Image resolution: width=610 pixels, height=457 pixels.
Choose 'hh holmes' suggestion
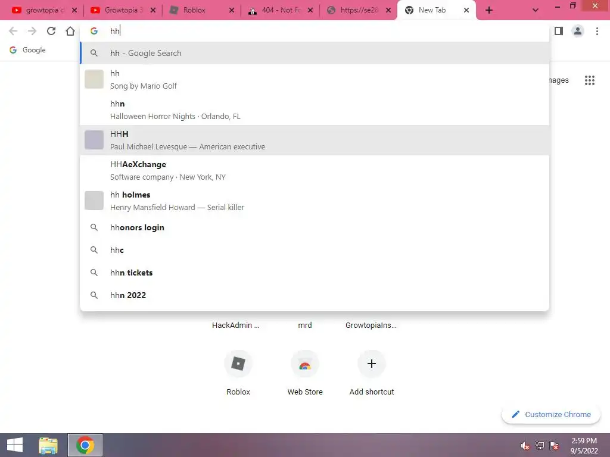pyautogui.click(x=315, y=201)
